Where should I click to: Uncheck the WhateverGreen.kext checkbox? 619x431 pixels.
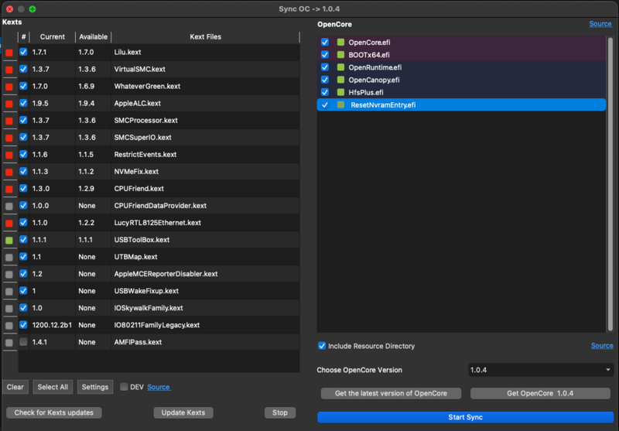[23, 87]
